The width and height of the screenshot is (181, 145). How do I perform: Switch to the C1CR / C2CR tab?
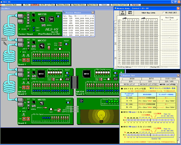coord(170,79)
